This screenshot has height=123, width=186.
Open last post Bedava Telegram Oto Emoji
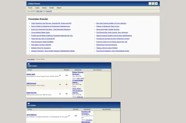point(78,73)
